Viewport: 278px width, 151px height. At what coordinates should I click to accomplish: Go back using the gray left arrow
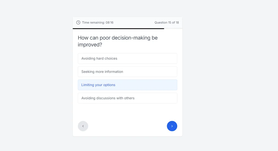[83, 126]
